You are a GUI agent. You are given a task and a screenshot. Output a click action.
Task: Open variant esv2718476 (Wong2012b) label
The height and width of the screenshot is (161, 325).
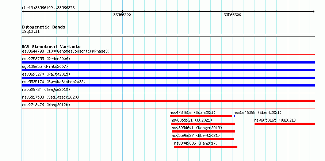pos(46,105)
